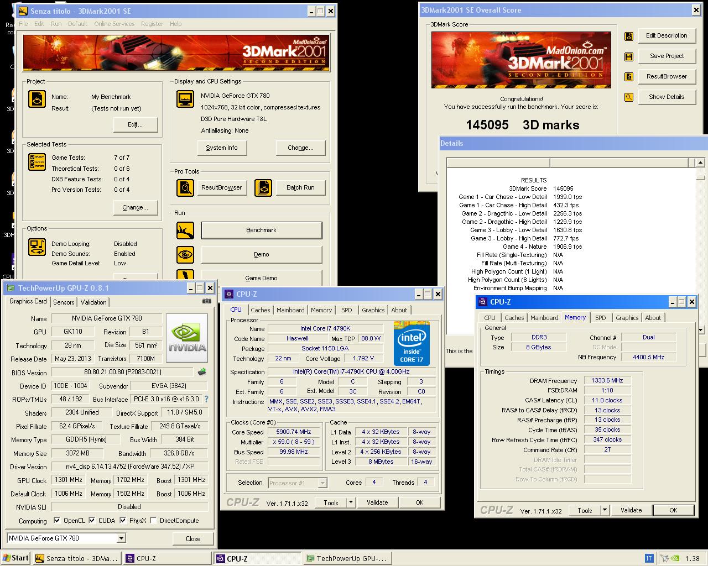Viewport: 708px width, 566px height.
Task: Click the Bus Interface question mark in GPU-Z
Action: pos(206,399)
